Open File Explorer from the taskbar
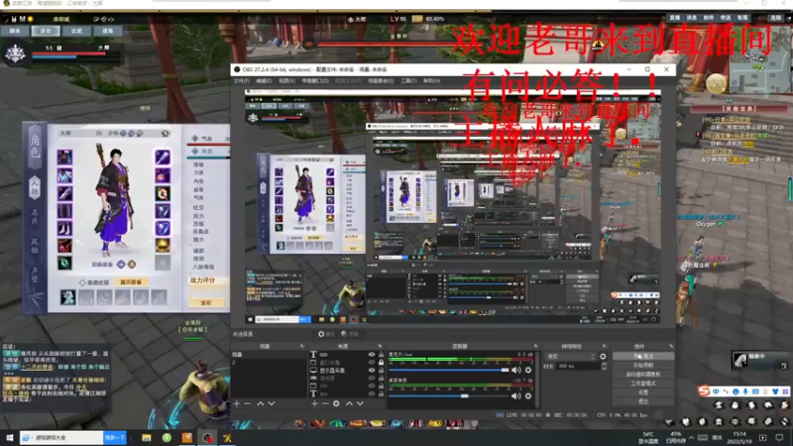 pyautogui.click(x=146, y=438)
